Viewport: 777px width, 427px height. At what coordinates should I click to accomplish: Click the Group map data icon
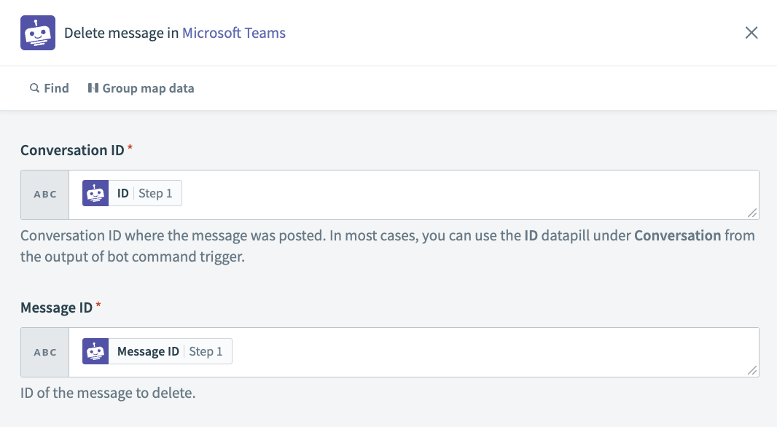point(93,87)
